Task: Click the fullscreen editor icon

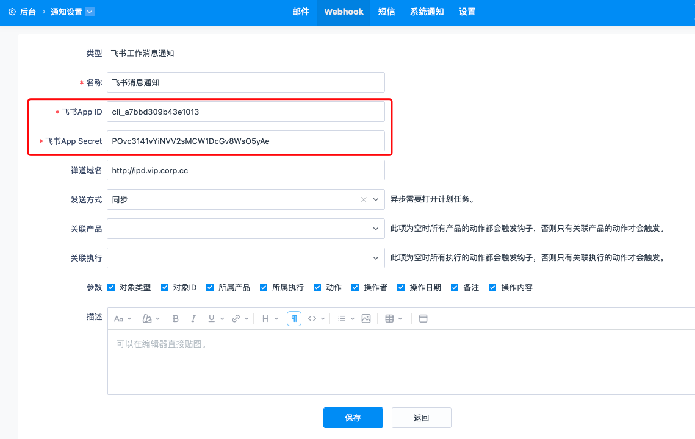Action: tap(423, 318)
